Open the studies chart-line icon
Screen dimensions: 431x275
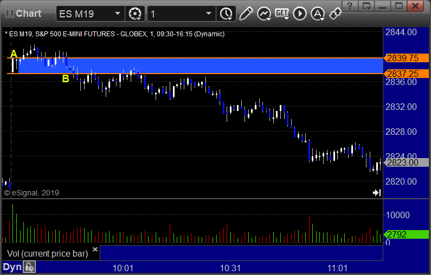[264, 14]
